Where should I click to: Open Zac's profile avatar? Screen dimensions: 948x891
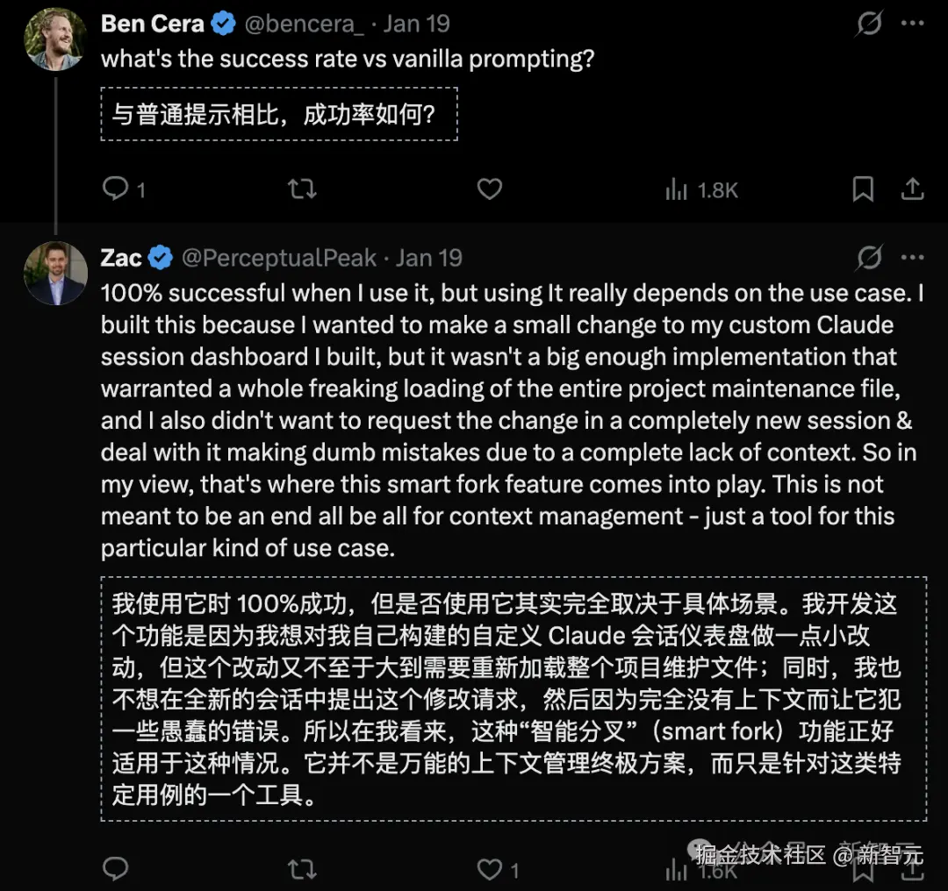coord(55,273)
